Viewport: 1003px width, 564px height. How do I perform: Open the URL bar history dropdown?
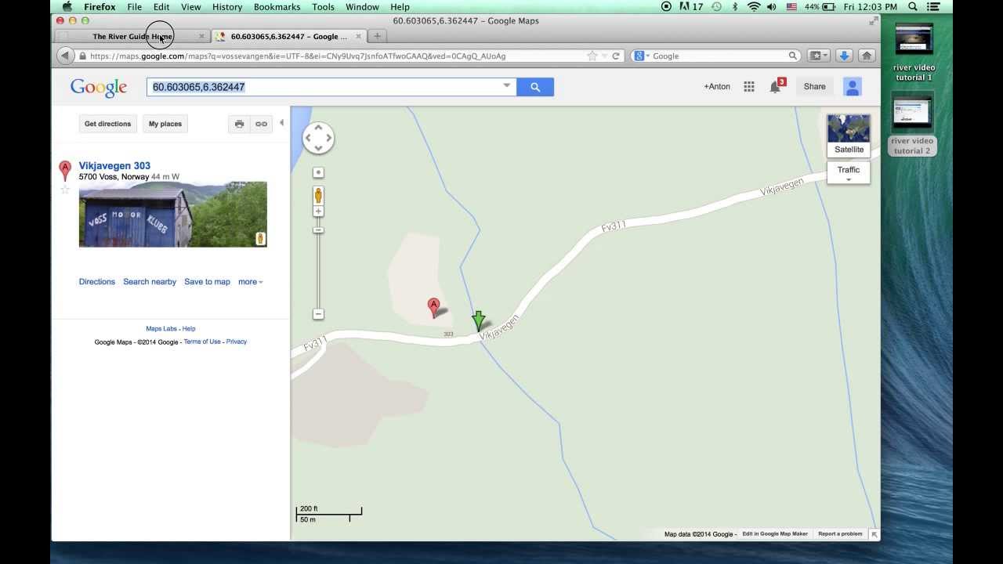[x=605, y=56]
